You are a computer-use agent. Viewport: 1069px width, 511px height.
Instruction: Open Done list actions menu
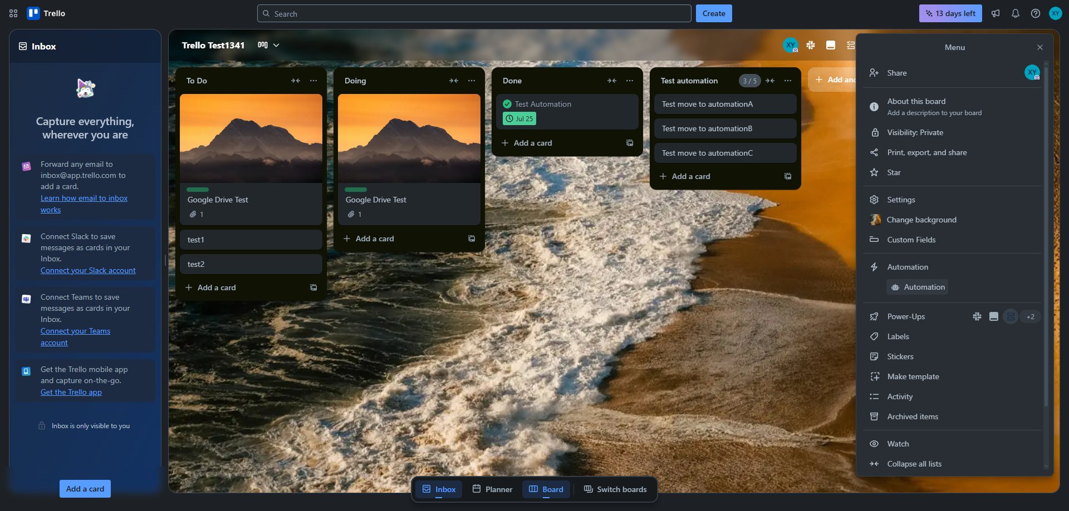click(630, 81)
